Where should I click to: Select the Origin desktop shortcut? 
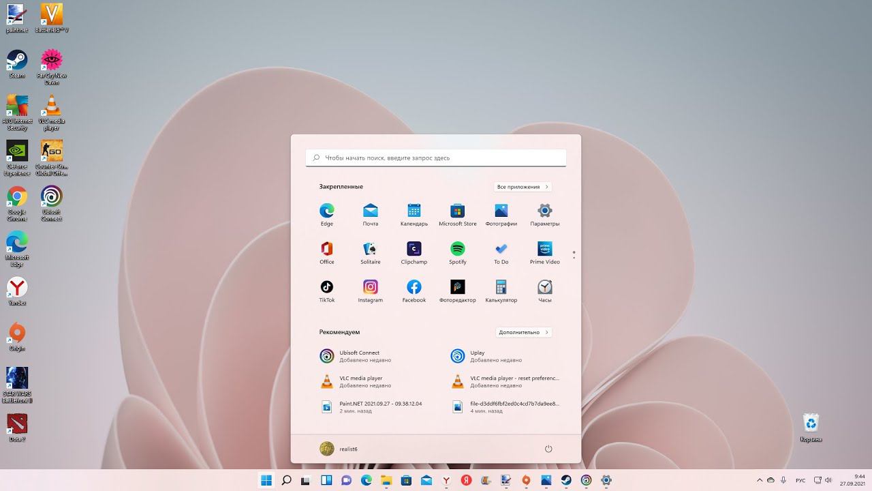[x=17, y=338]
